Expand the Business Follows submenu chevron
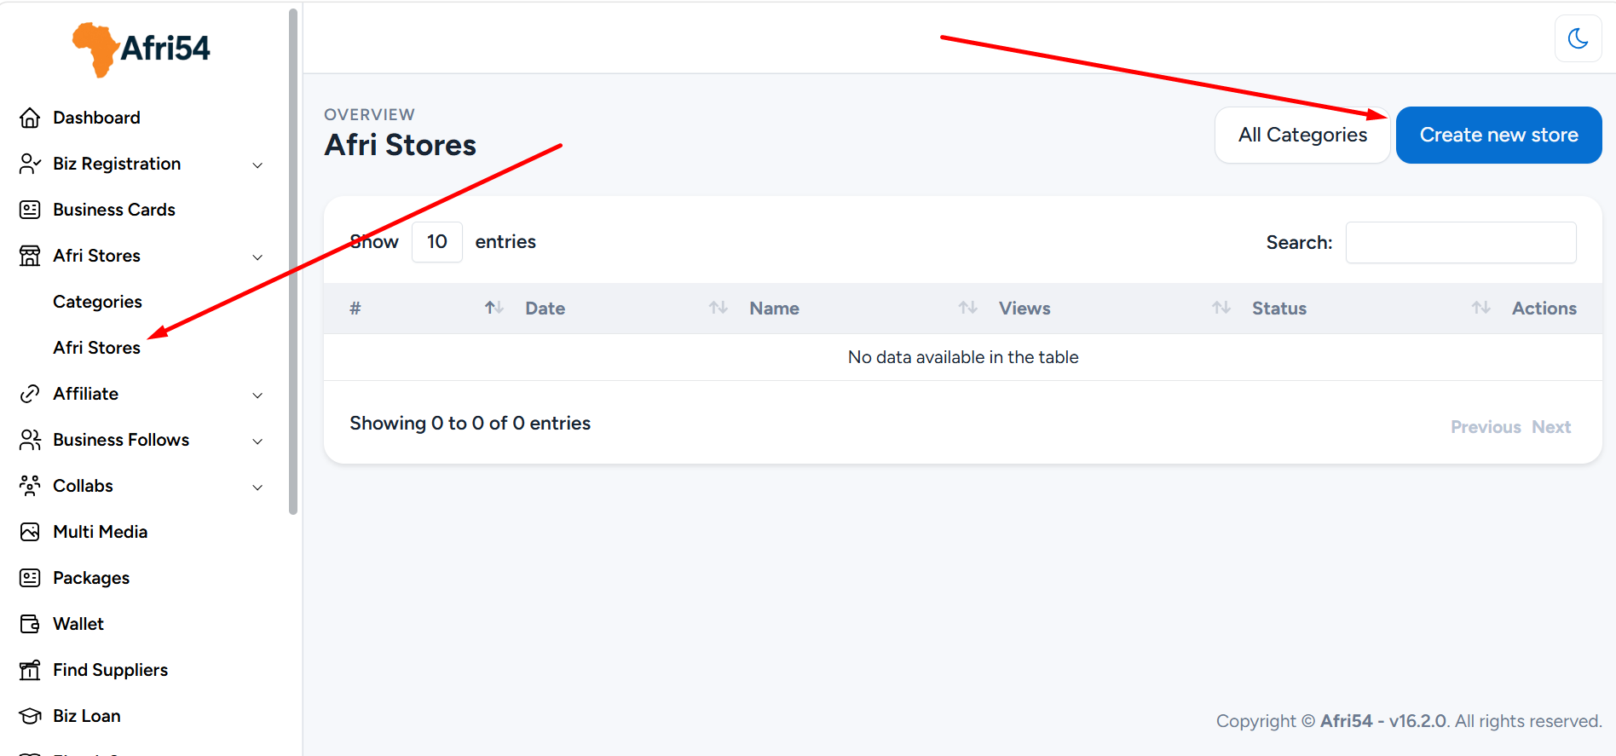Screen dimensions: 1616x756 257,441
